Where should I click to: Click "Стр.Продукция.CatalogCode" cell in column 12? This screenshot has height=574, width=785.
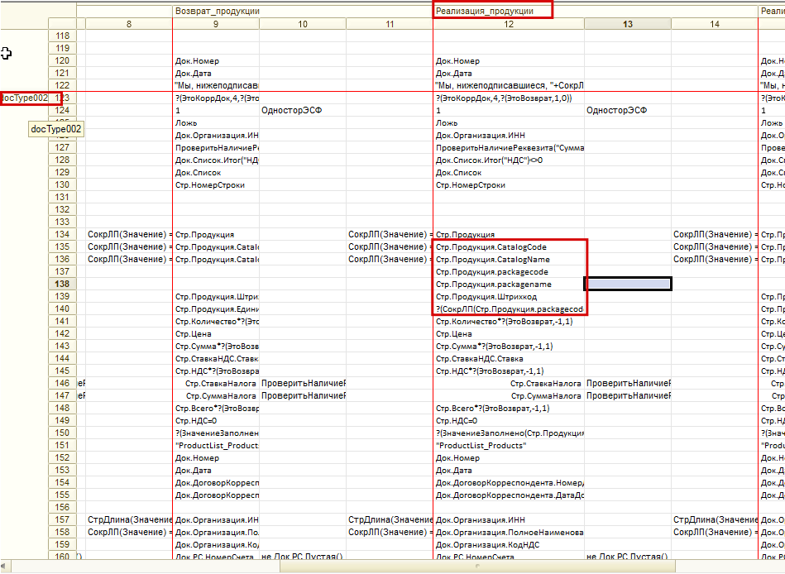point(509,246)
